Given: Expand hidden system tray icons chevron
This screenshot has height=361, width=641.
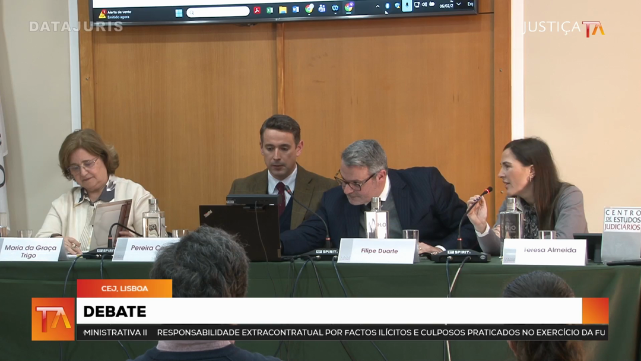Looking at the screenshot, I should [377, 7].
